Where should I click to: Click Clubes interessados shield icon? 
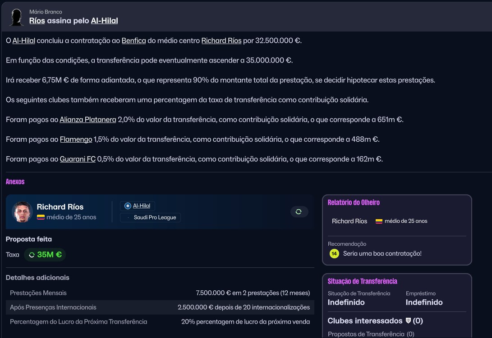point(408,321)
